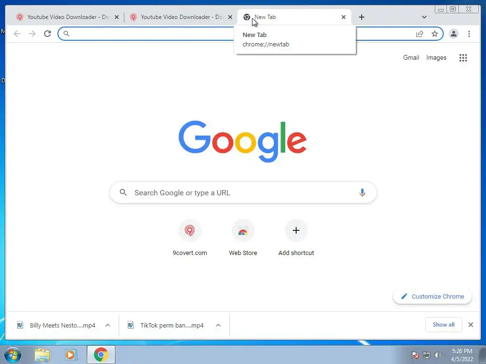Expand the search tabs chevron

[x=424, y=17]
